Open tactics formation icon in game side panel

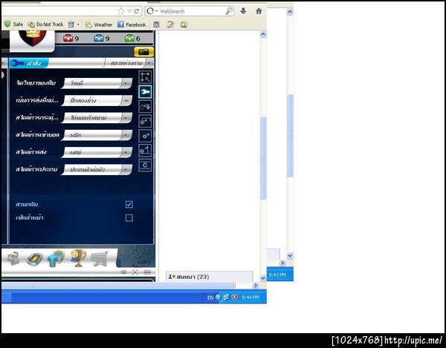point(145,77)
